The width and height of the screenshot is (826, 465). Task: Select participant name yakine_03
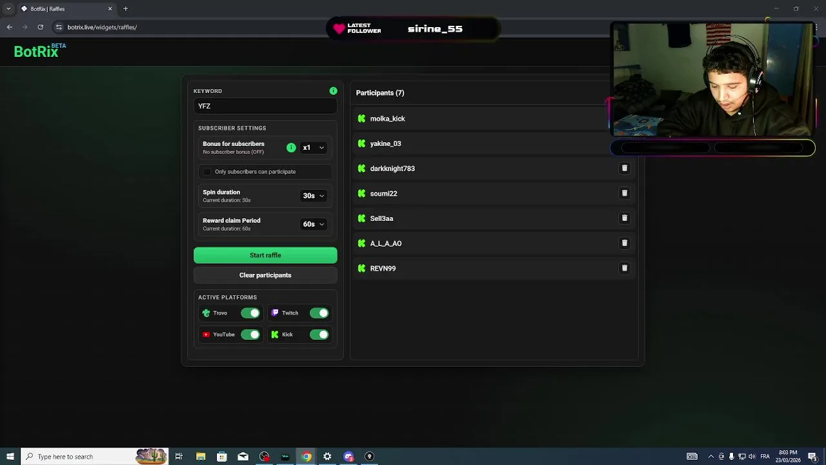385,143
